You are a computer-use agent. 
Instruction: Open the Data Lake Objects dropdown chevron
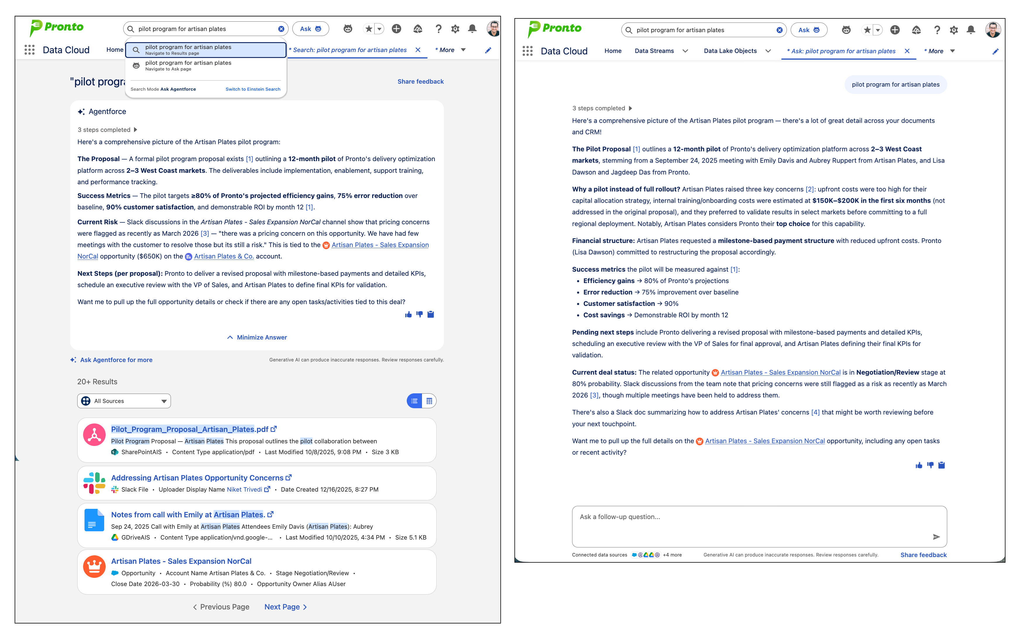coord(768,51)
